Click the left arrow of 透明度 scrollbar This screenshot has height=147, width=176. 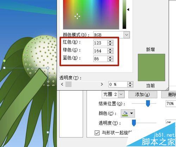62,84
